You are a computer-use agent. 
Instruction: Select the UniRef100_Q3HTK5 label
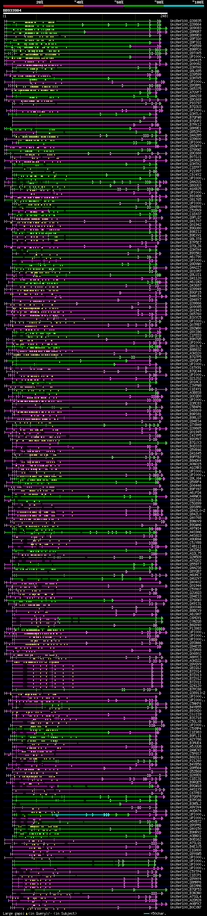[186, 78]
